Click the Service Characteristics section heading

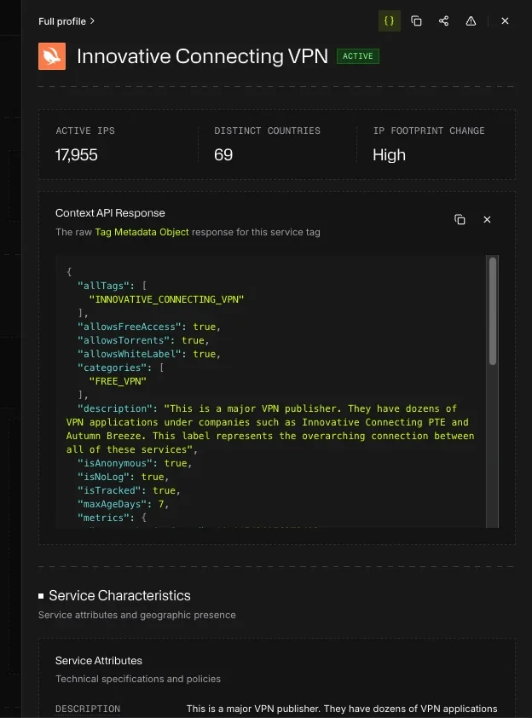coord(119,596)
